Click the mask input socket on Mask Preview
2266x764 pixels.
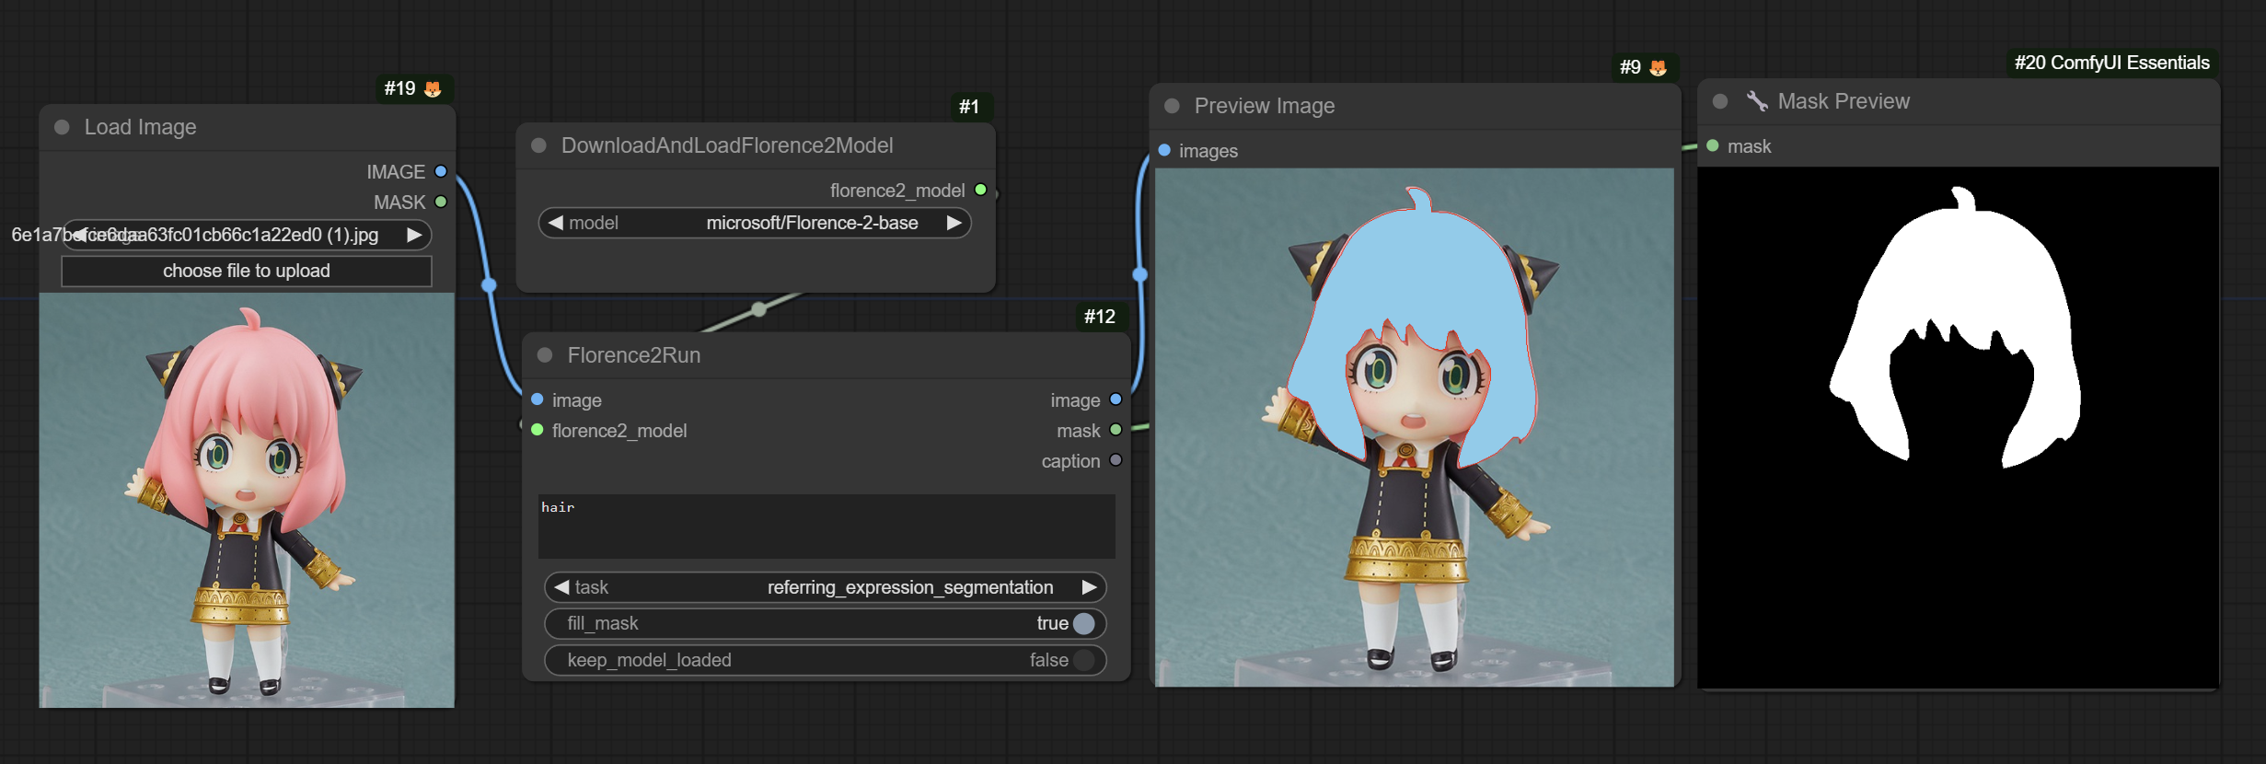pos(1713,145)
